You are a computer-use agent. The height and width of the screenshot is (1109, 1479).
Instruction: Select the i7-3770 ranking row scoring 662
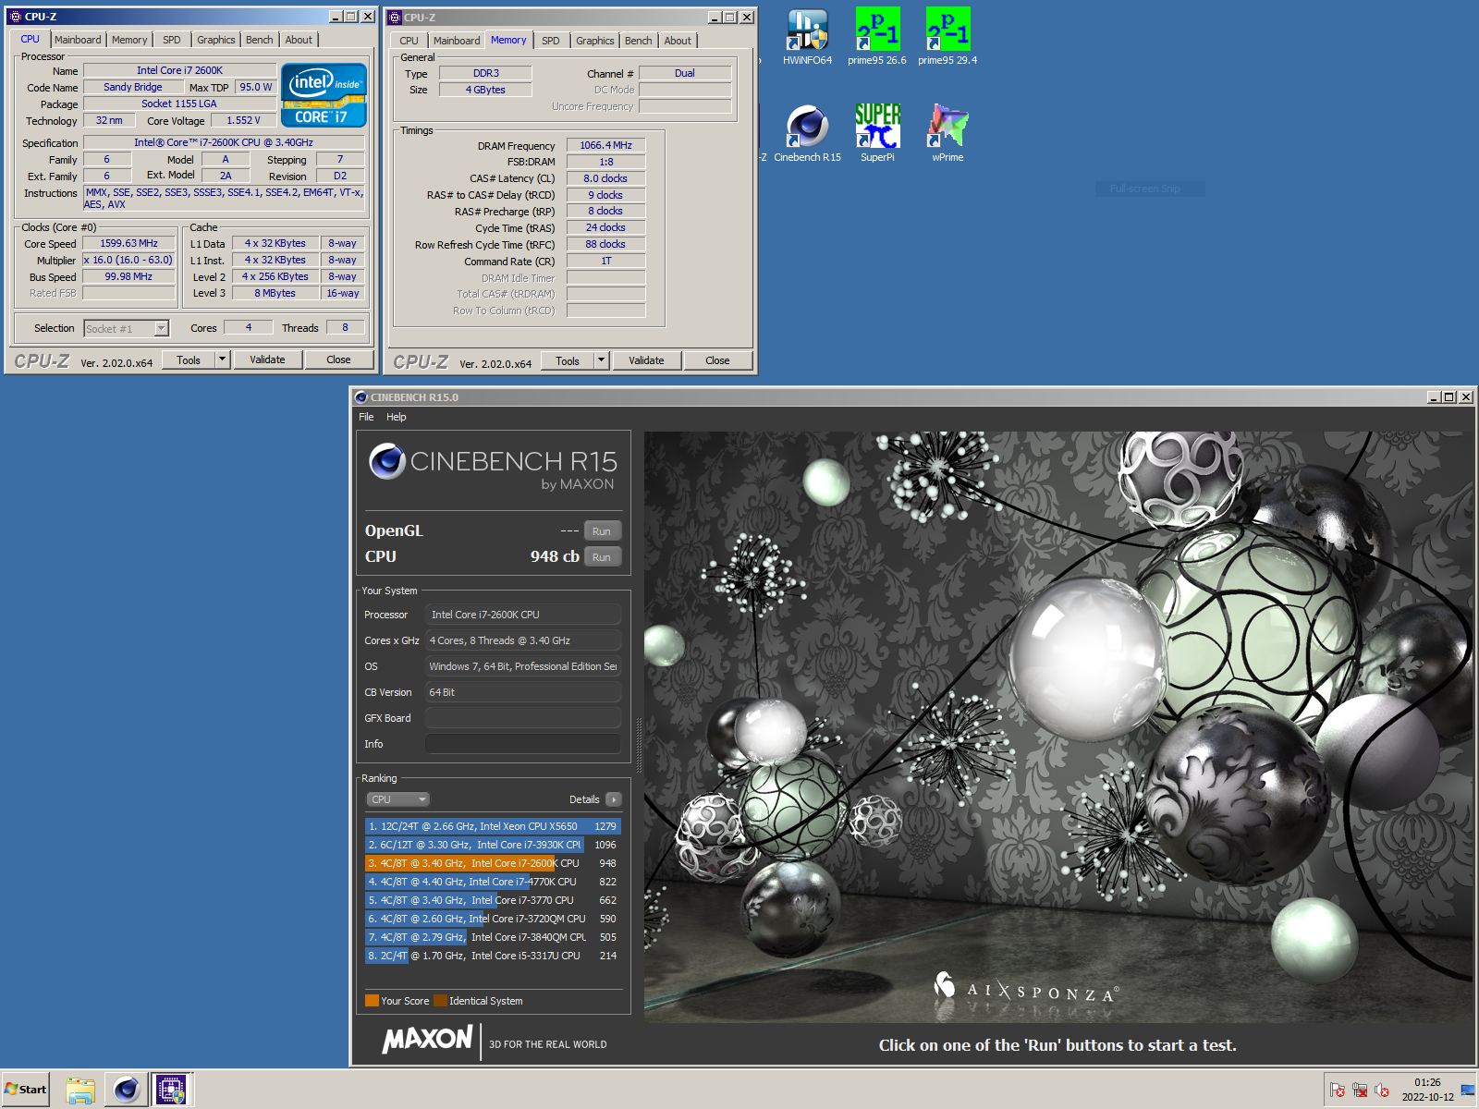pyautogui.click(x=493, y=900)
